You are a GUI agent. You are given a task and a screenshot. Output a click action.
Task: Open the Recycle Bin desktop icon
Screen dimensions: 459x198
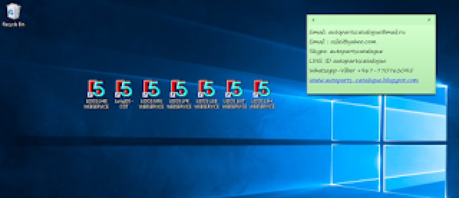pos(13,15)
